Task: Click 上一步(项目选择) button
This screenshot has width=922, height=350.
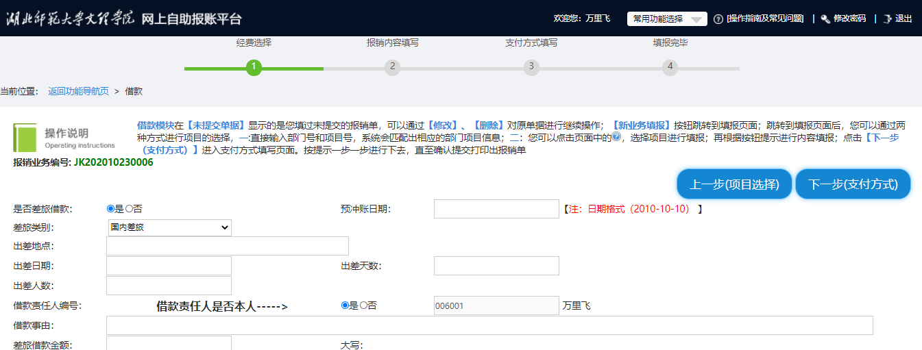Action: point(734,184)
